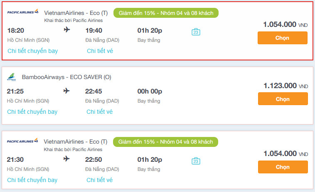Open ticket details for BambooAirways flight
The width and height of the screenshot is (315, 192).
click(99, 112)
